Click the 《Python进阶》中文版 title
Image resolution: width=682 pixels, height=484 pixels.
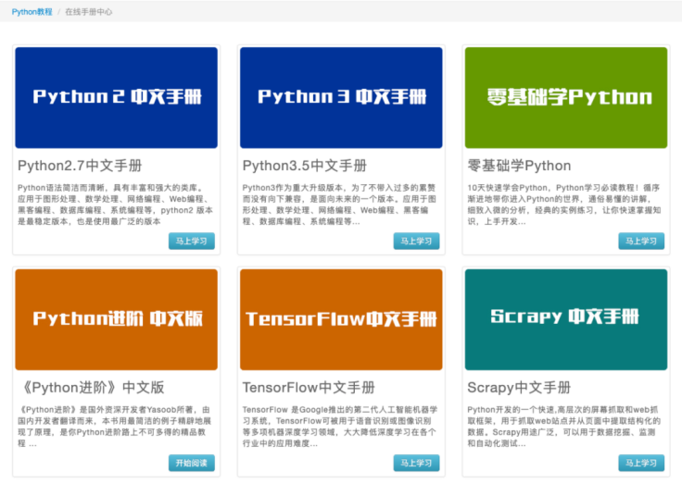[x=91, y=388]
